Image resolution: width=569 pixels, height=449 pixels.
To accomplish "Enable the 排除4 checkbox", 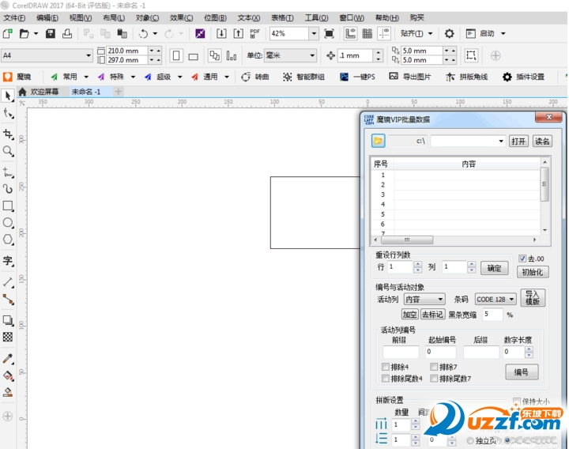I will click(386, 367).
